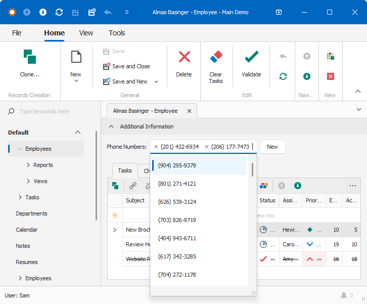Click the red Delete icon
The width and height of the screenshot is (367, 304).
click(184, 57)
